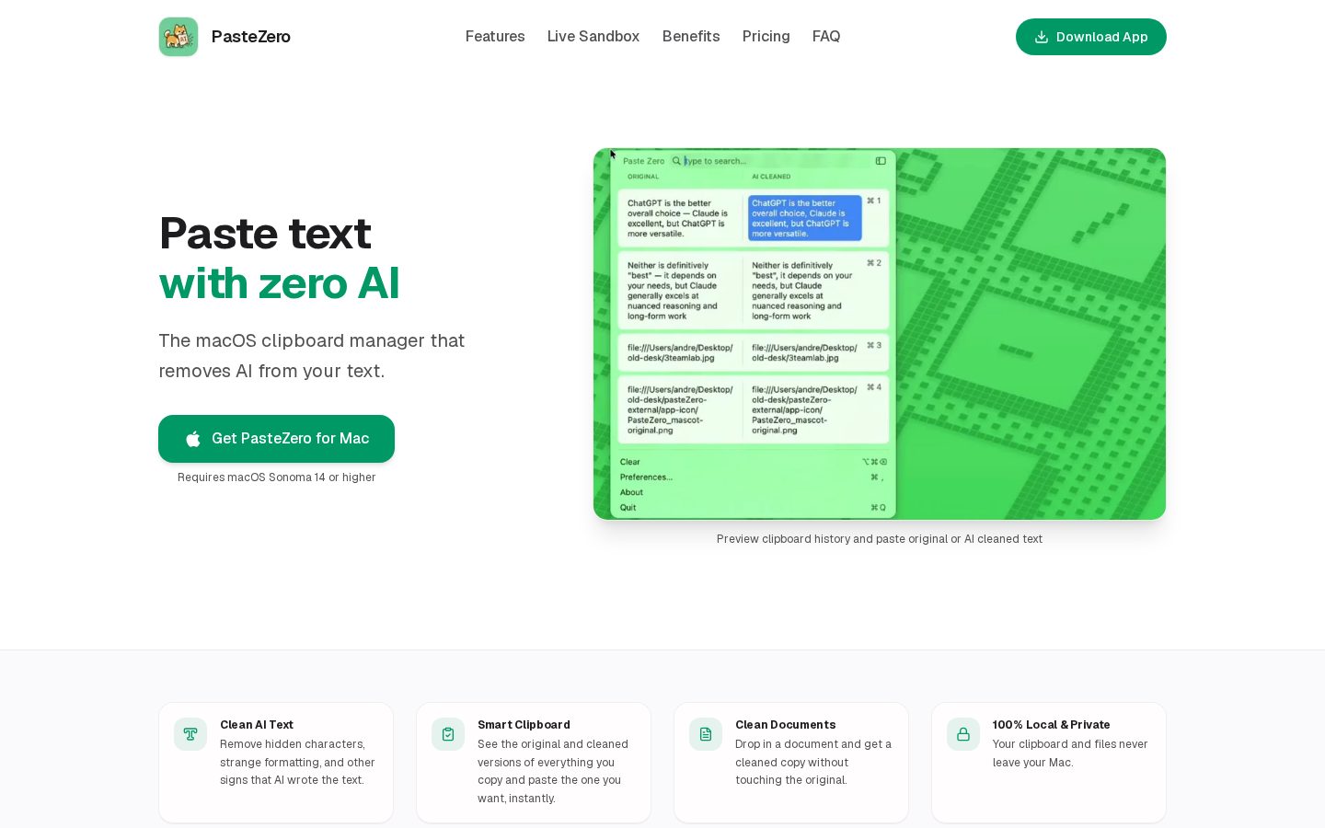The height and width of the screenshot is (828, 1325).
Task: Click the "Preview clipboard history" caption text
Action: coord(880,539)
